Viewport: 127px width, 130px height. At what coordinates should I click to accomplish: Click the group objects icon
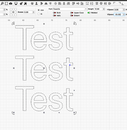(x=32, y=4)
